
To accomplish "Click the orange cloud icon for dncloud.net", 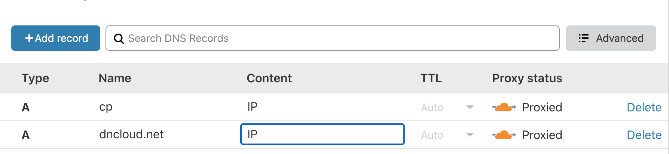I will point(504,135).
